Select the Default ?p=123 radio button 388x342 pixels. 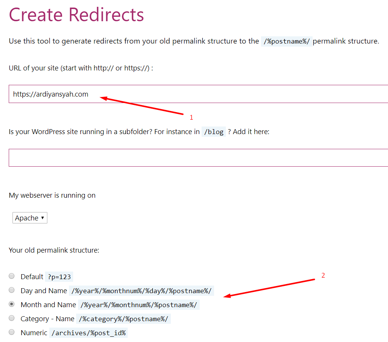point(12,276)
